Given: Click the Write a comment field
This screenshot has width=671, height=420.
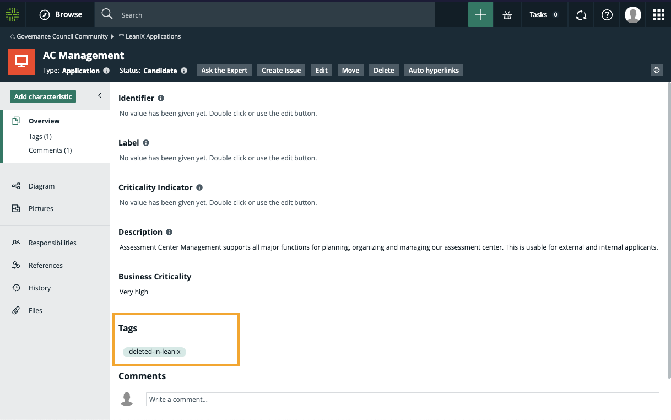Looking at the screenshot, I should [x=402, y=399].
